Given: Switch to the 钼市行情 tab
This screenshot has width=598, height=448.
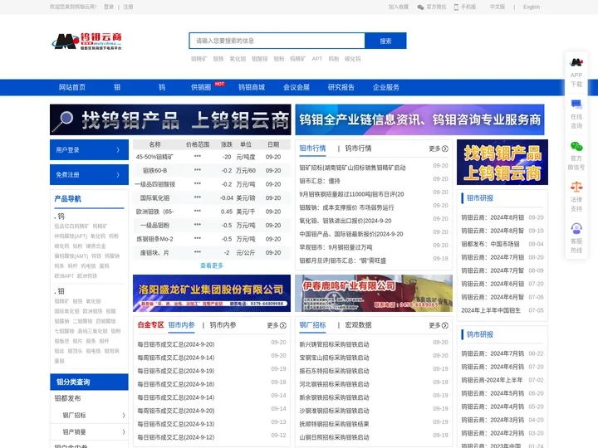Looking at the screenshot, I should 312,149.
